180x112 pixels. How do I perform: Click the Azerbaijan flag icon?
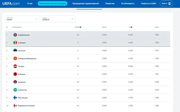coord(15,35)
